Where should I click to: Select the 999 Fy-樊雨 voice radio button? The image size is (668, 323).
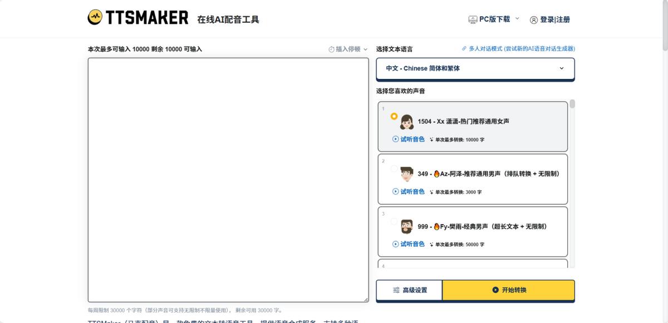[394, 221]
